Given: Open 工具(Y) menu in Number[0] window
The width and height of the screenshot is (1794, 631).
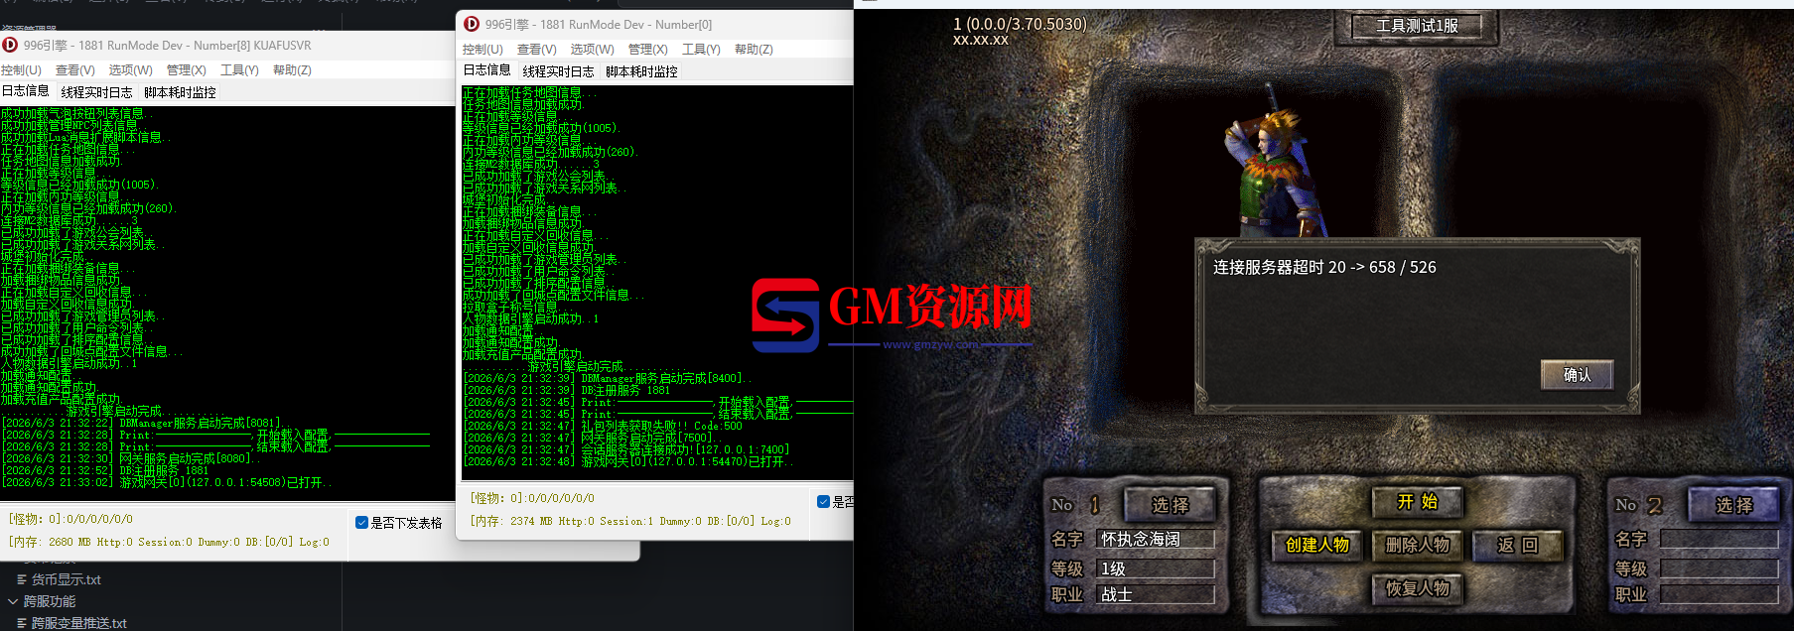Looking at the screenshot, I should click(x=701, y=50).
